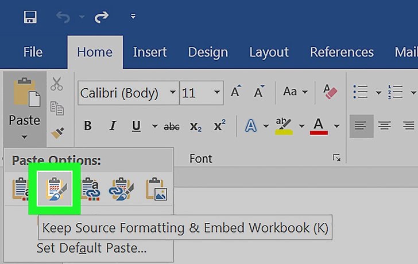418x264 pixels.
Task: Expand the Paste dropdown arrow
Action: (x=24, y=137)
